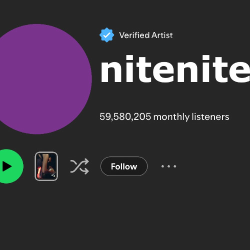The height and width of the screenshot is (250, 250).
Task: Toggle the Follow state for this artist
Action: 124,166
